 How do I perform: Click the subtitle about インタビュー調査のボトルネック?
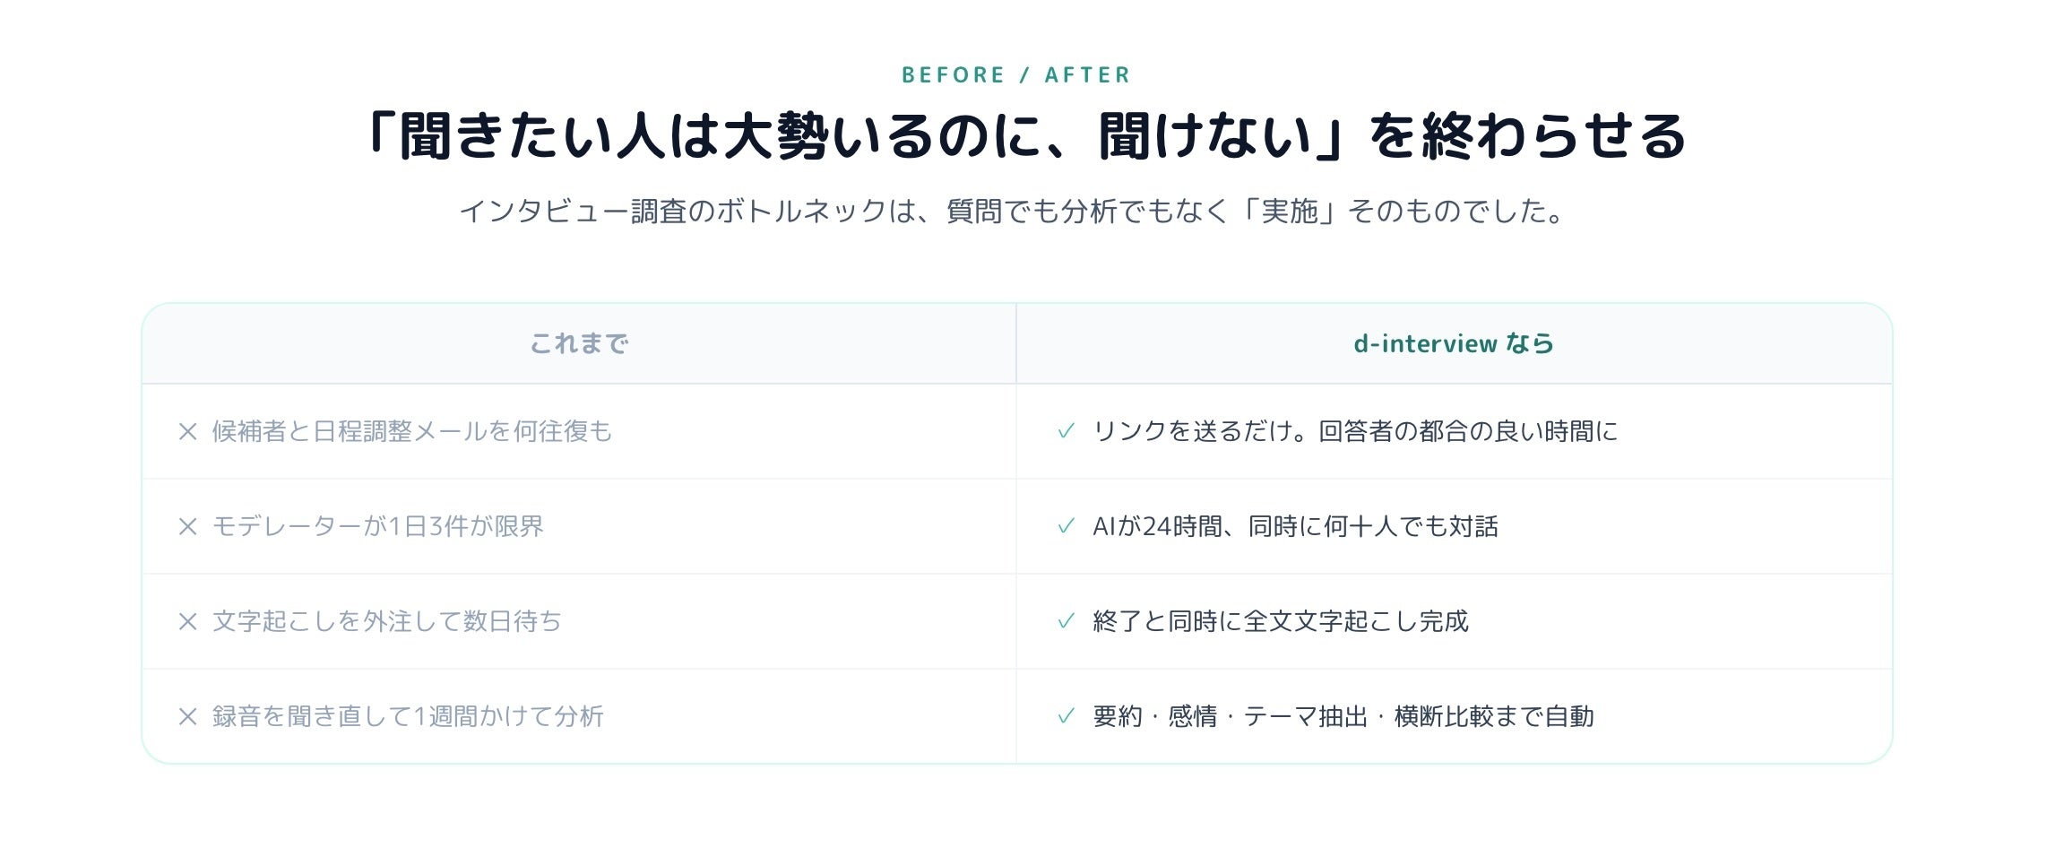pos(1012,212)
